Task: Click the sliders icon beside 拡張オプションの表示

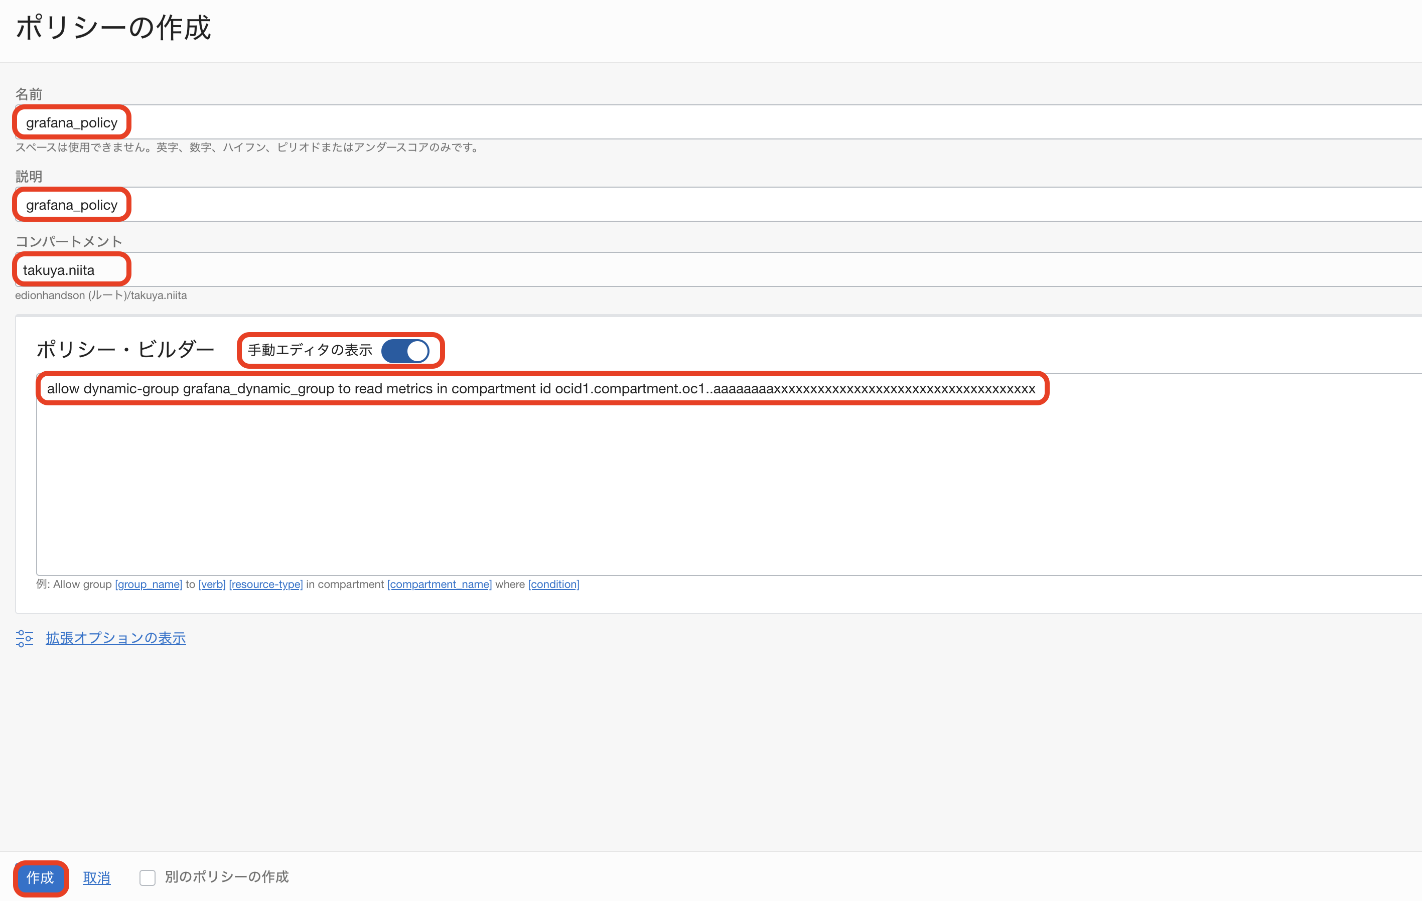Action: (x=24, y=638)
